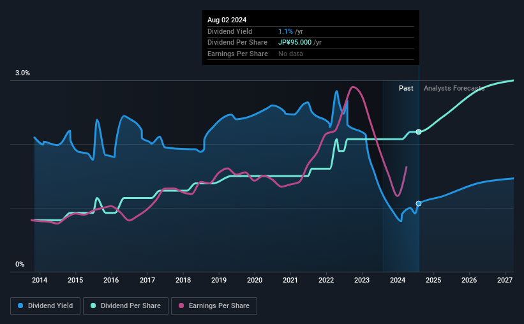Click the 0% y-axis label
This screenshot has width=524, height=324.
pyautogui.click(x=20, y=265)
